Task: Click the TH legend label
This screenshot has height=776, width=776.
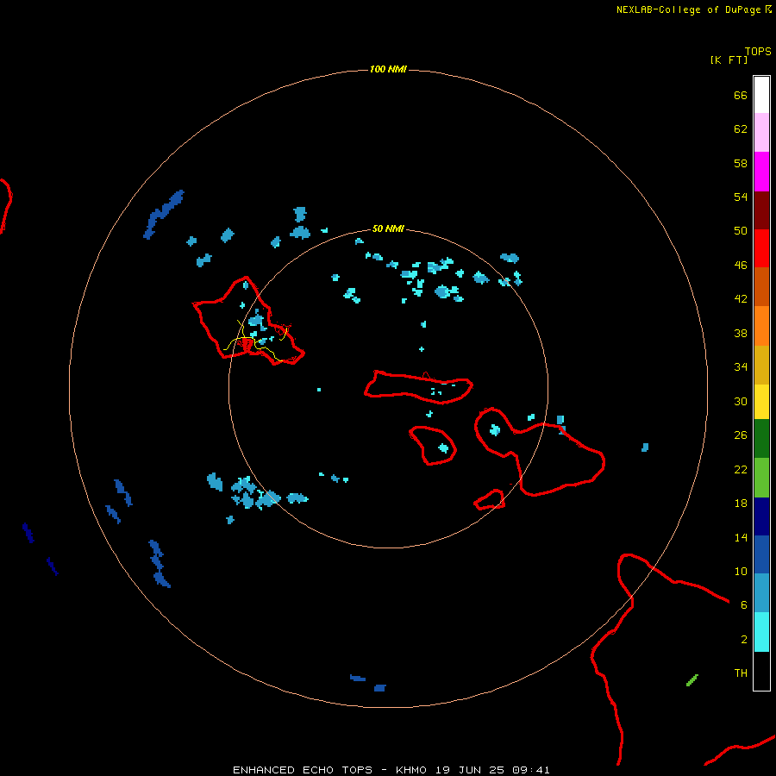Action: click(741, 673)
